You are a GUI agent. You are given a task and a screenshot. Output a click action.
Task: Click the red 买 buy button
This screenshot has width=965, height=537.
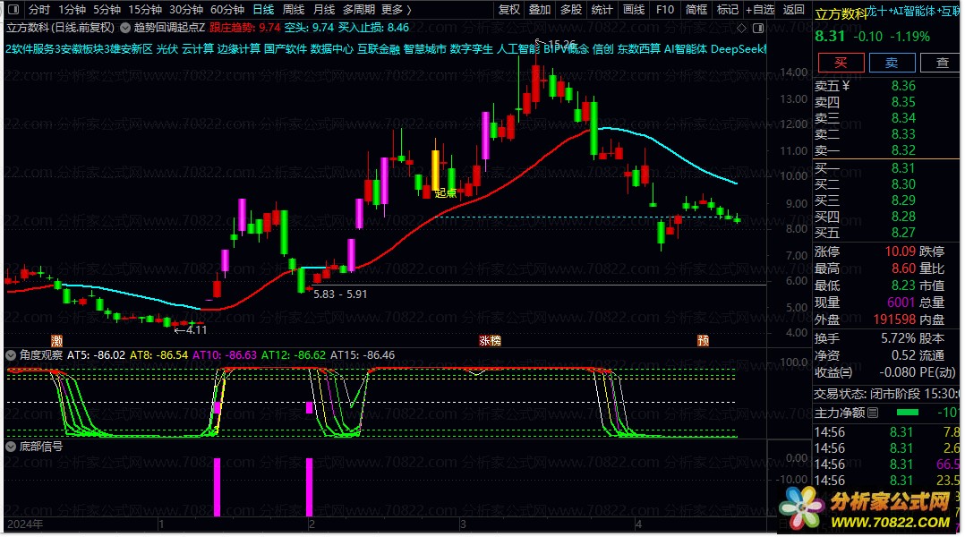pos(841,62)
